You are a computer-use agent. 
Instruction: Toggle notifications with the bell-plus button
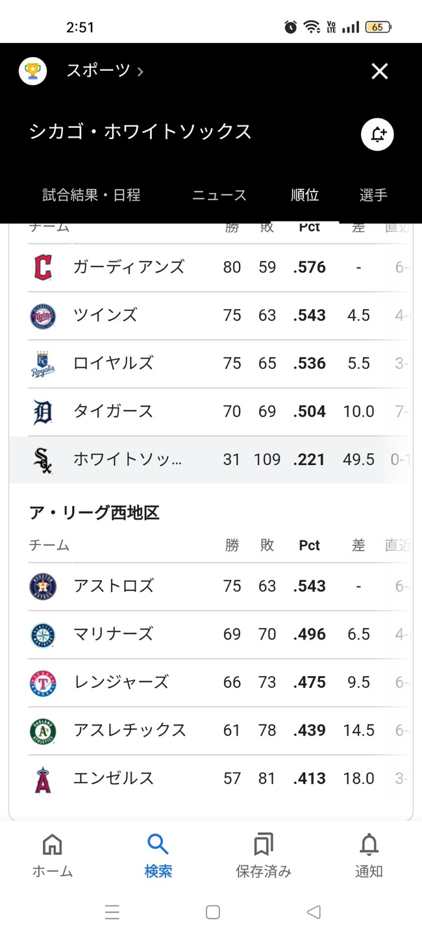[x=377, y=135]
